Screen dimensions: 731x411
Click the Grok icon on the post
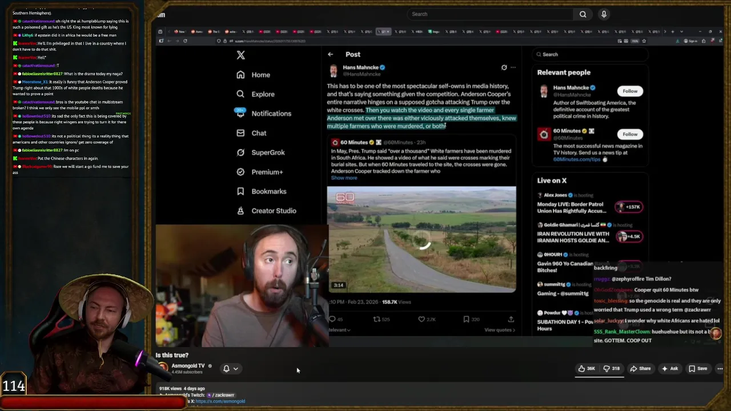(x=504, y=67)
